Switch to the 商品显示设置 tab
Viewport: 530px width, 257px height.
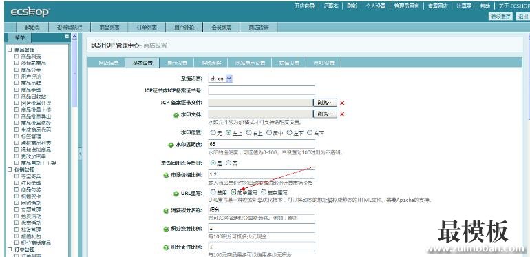(x=250, y=63)
